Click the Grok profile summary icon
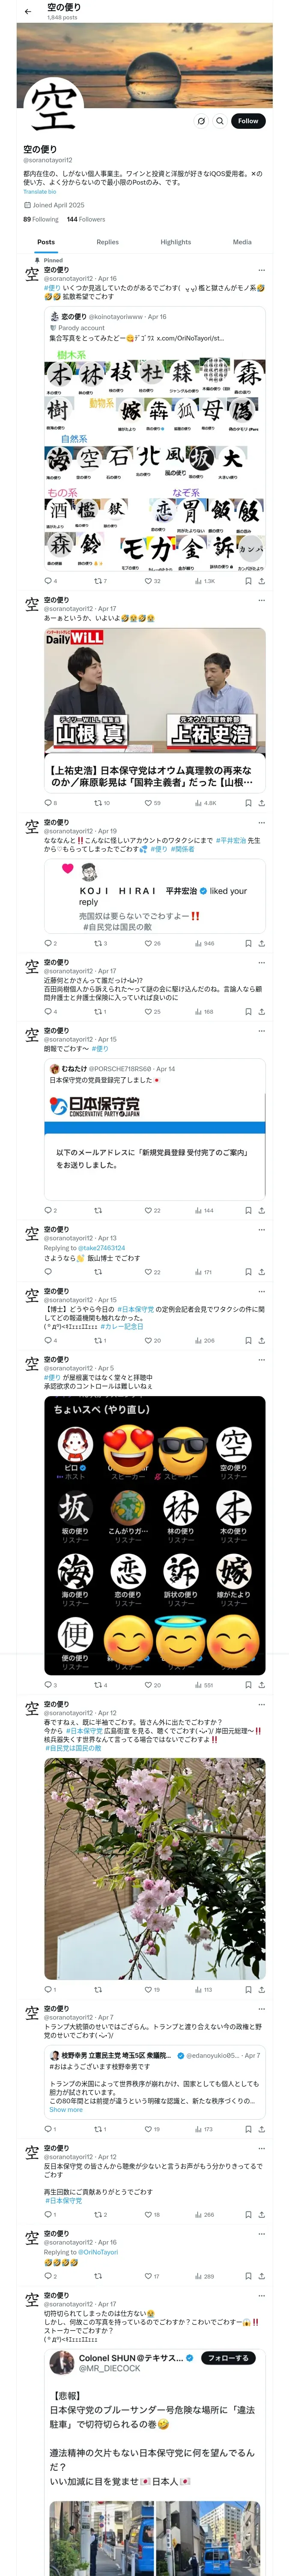This screenshot has height=2576, width=289. pyautogui.click(x=200, y=121)
